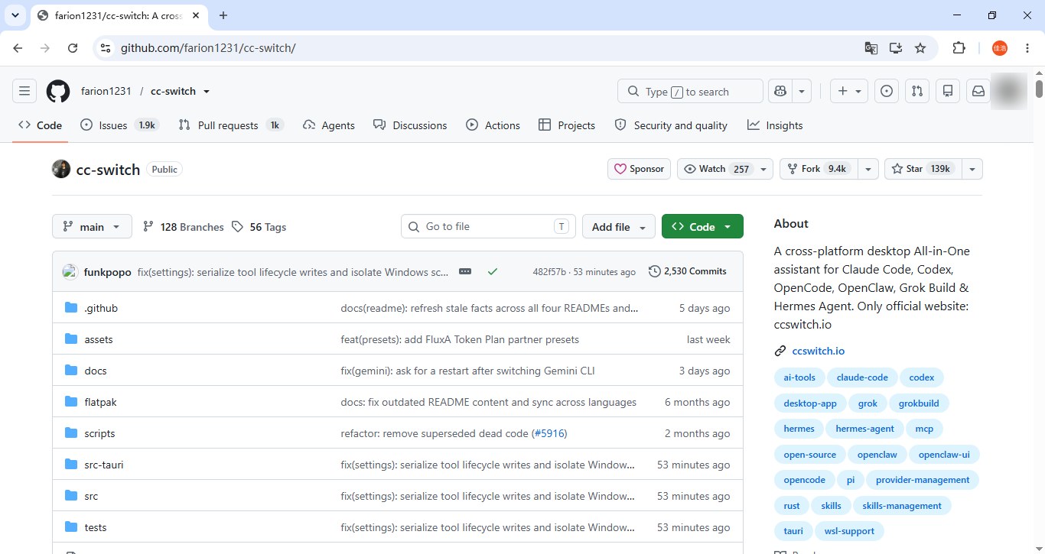Open a new browser tab
The height and width of the screenshot is (554, 1045).
pos(223,15)
